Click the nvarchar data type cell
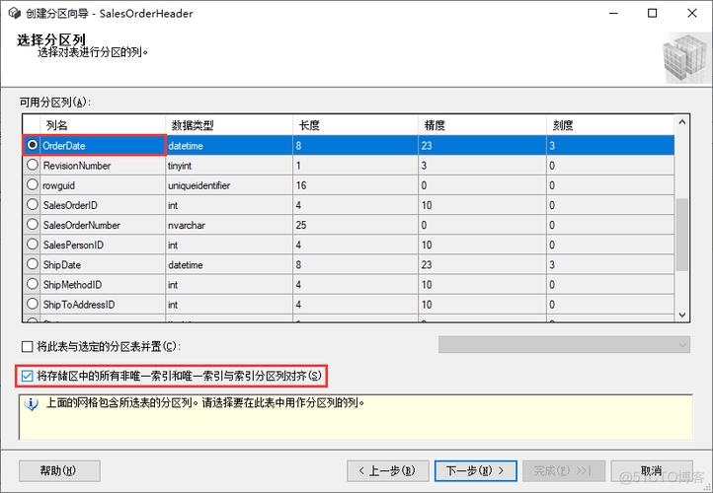This screenshot has height=493, width=713. 229,225
